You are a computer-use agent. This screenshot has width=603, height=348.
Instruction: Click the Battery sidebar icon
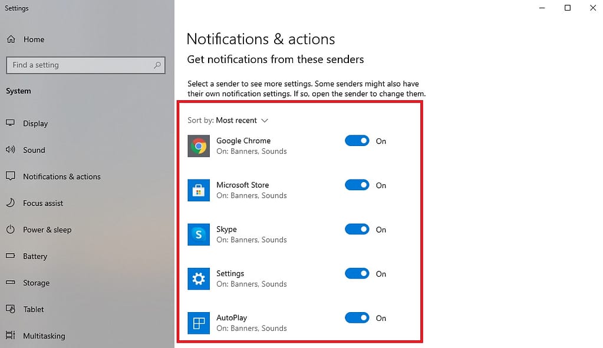coord(11,256)
